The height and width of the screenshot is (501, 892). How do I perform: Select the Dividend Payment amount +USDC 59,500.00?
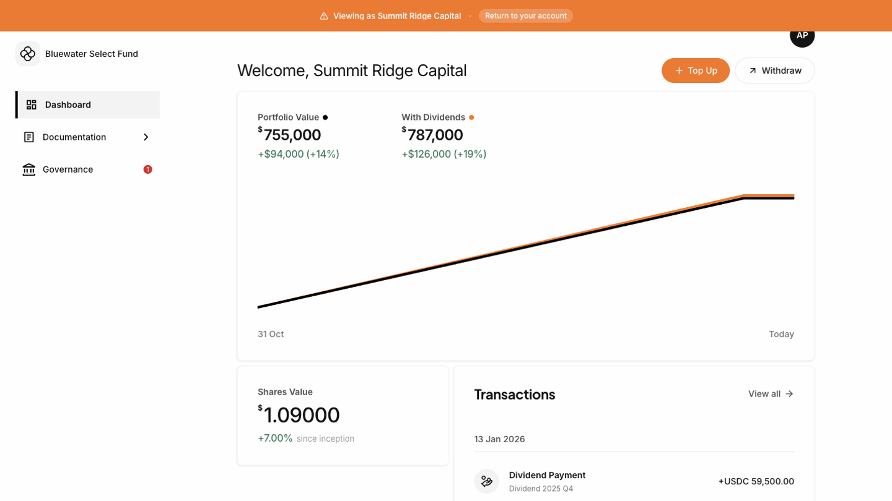(756, 481)
